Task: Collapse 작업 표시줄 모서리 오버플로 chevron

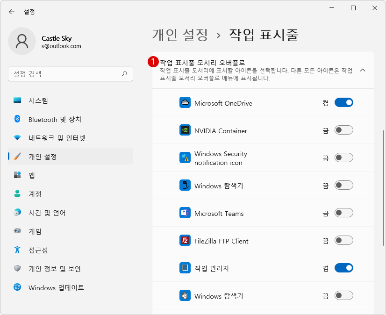Action: 362,70
